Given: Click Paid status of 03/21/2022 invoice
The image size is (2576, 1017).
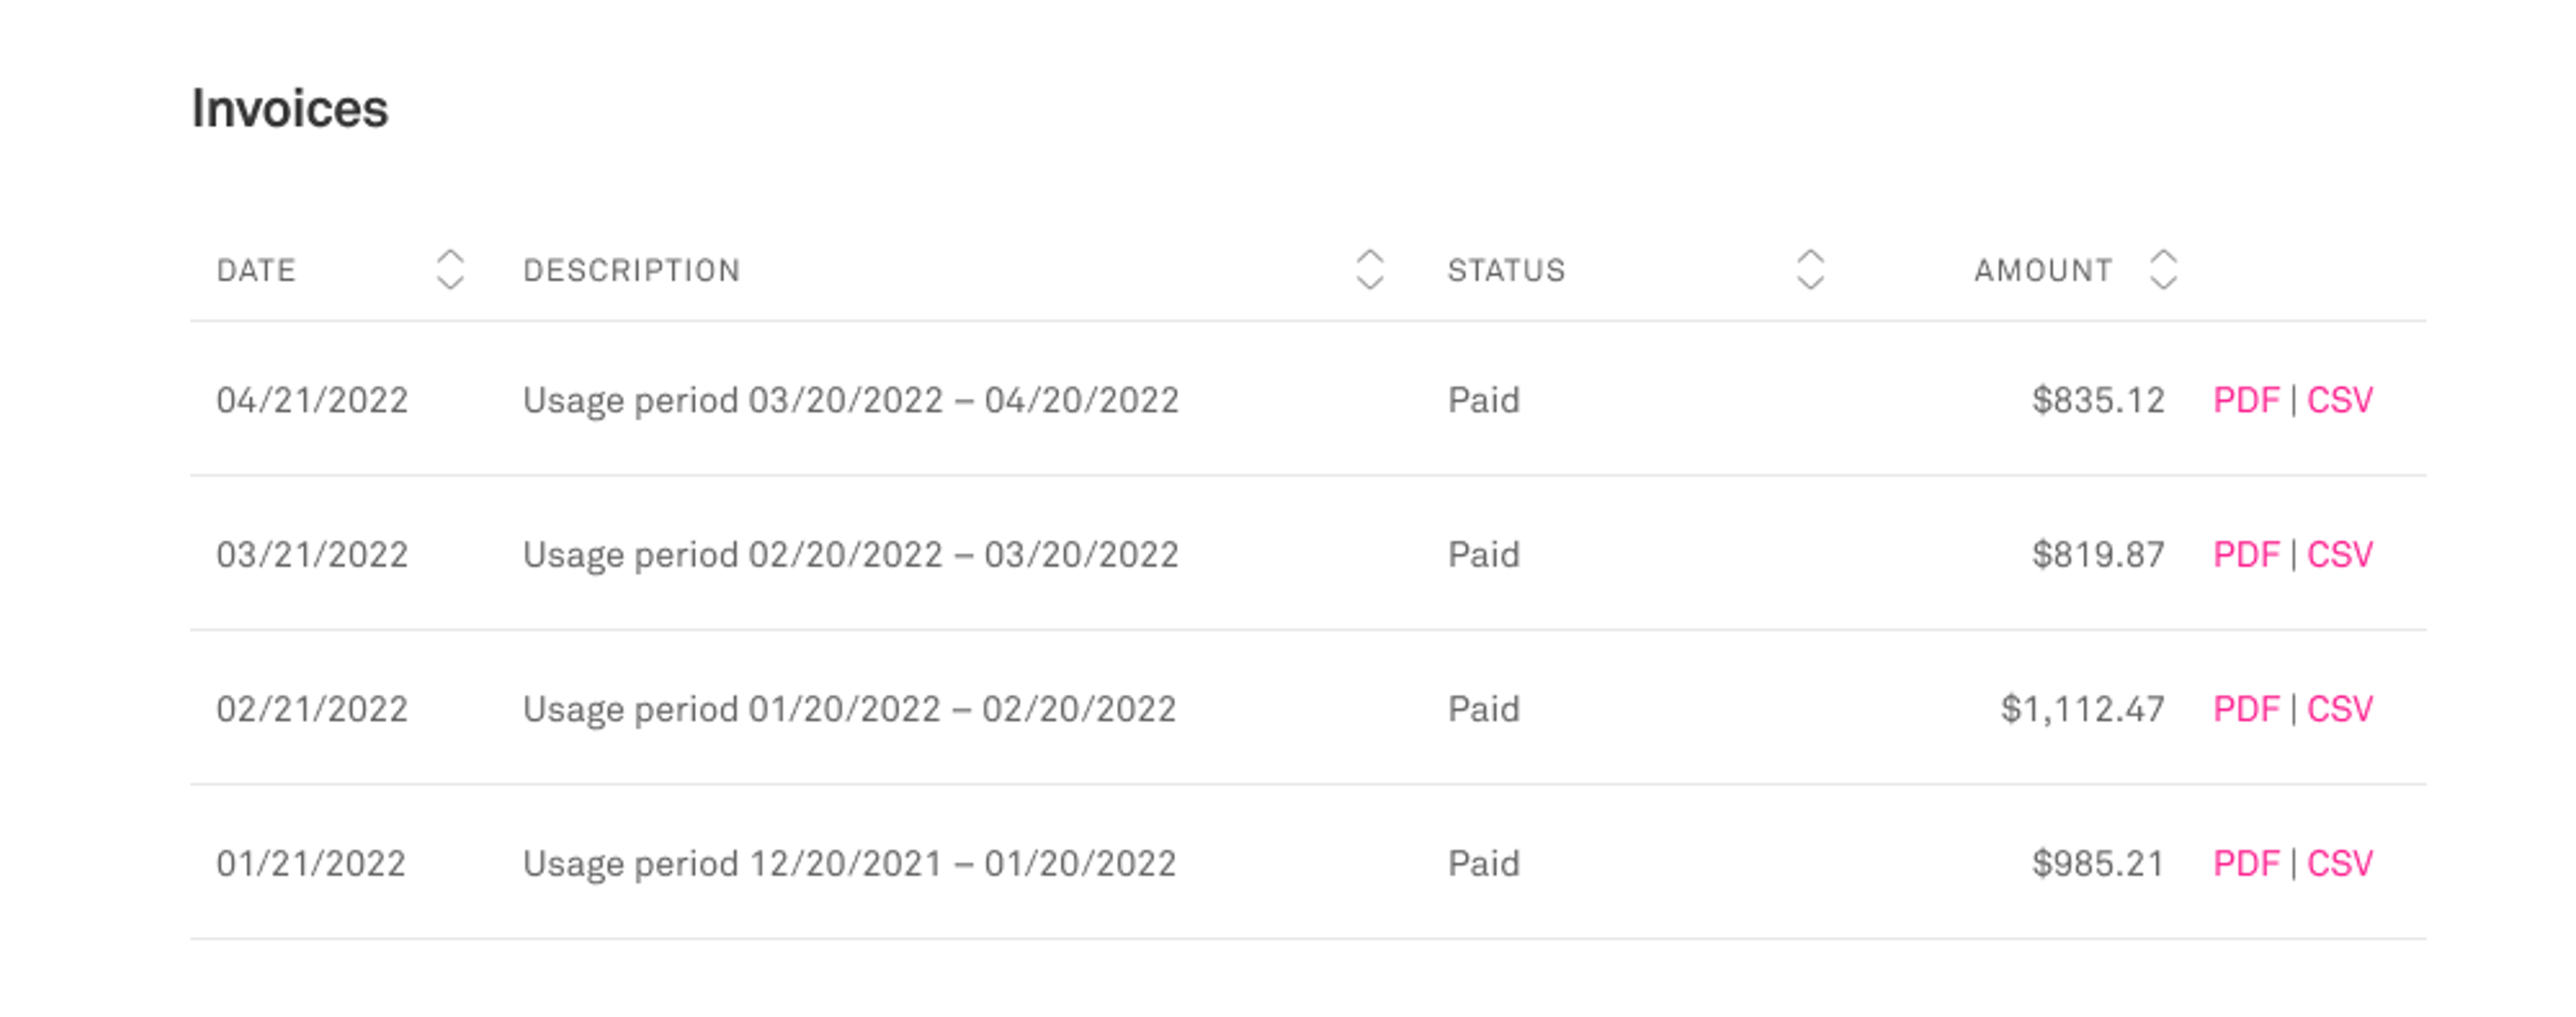Looking at the screenshot, I should pos(1483,554).
